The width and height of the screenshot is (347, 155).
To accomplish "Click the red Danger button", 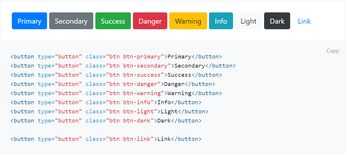I will (150, 21).
